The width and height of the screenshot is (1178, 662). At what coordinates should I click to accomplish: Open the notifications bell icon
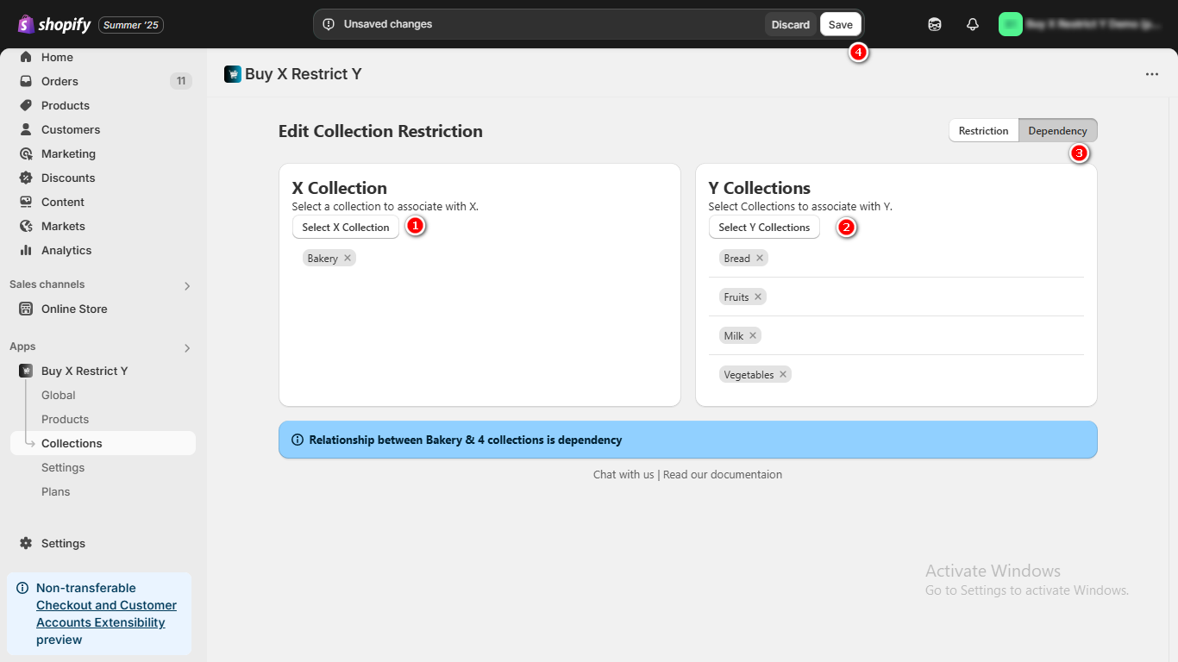(973, 24)
